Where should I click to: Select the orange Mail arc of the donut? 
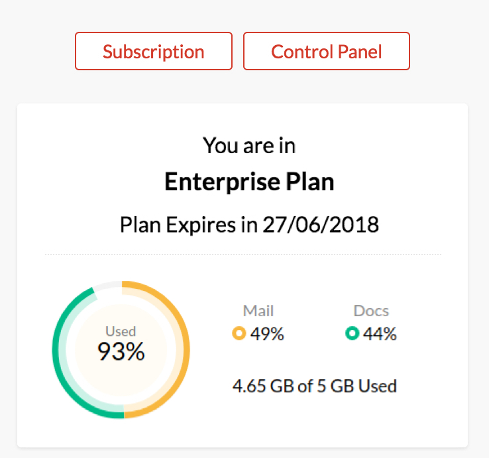[187, 349]
